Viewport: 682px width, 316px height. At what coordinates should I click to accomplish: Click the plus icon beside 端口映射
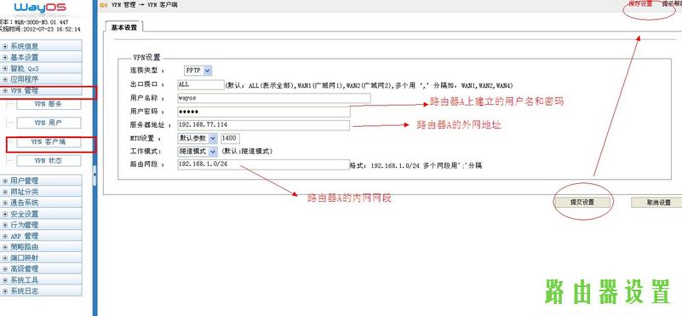[5, 258]
